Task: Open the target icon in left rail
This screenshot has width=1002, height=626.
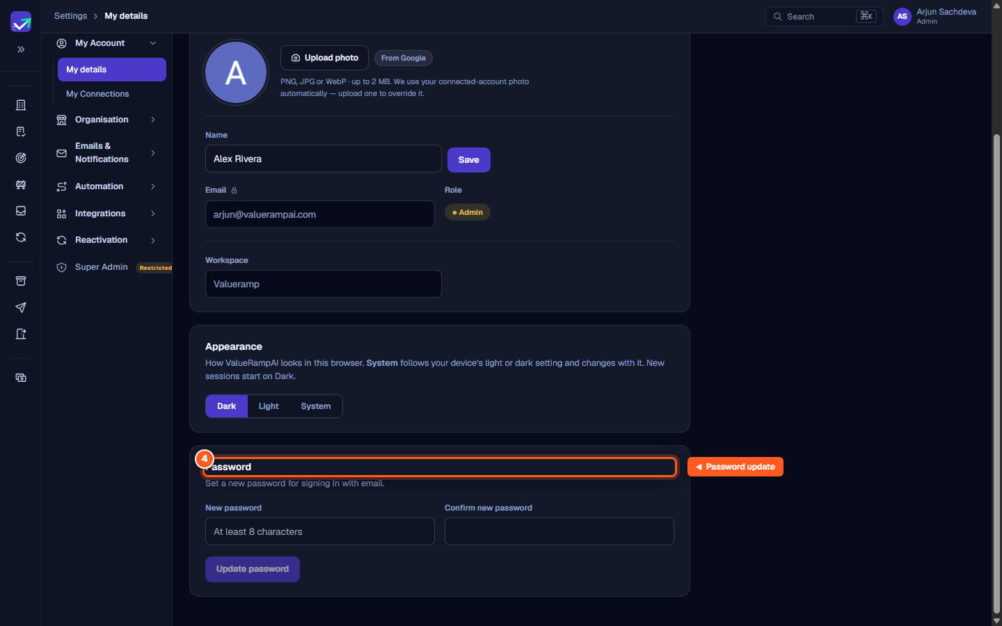Action: coord(21,158)
